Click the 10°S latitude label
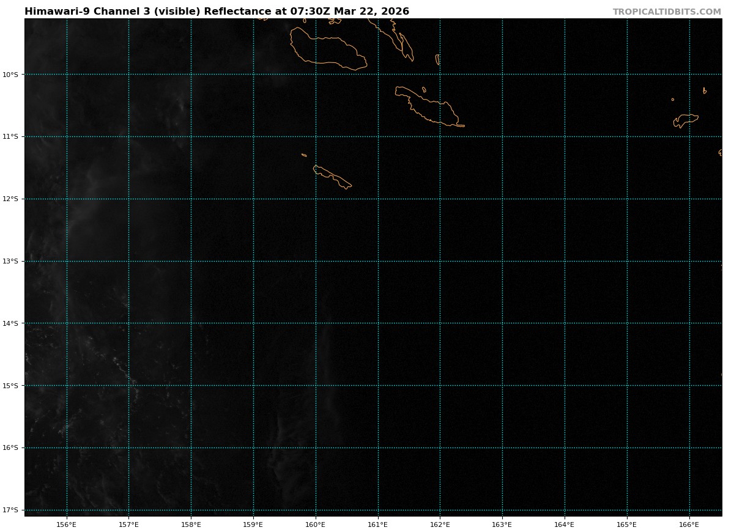 click(10, 75)
